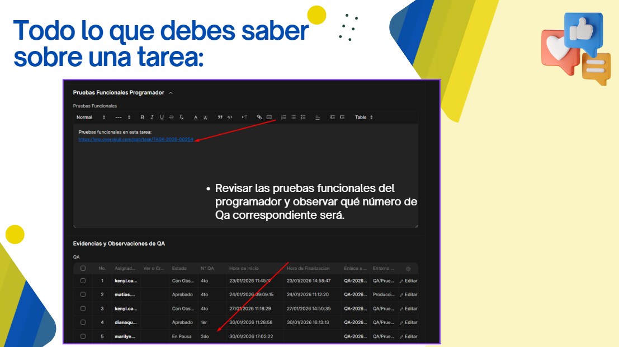Open the TASK-2026-00254 hyperlink

click(x=135, y=139)
